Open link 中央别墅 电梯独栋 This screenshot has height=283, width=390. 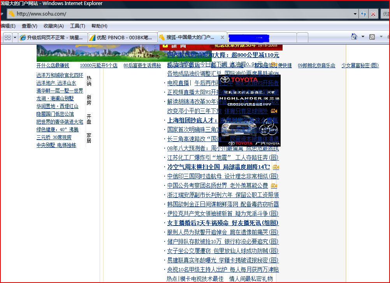[56, 145]
